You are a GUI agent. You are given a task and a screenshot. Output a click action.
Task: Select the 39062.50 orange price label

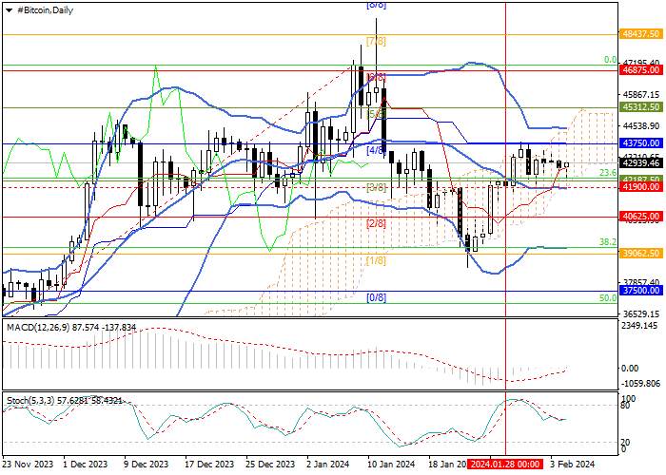point(641,254)
